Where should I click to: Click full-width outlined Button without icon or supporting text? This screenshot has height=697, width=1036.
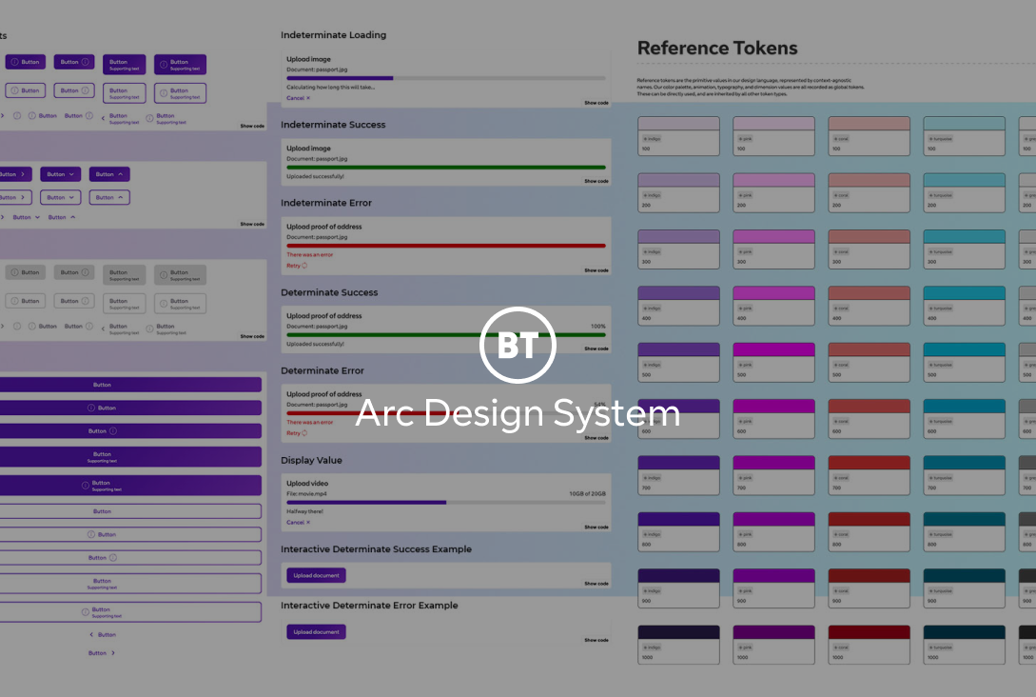[x=130, y=511]
